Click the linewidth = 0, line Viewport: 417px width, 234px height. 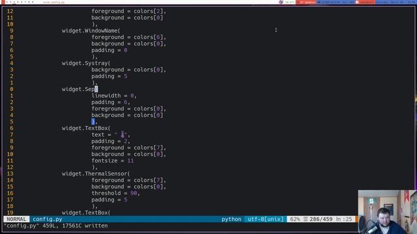[x=114, y=96]
